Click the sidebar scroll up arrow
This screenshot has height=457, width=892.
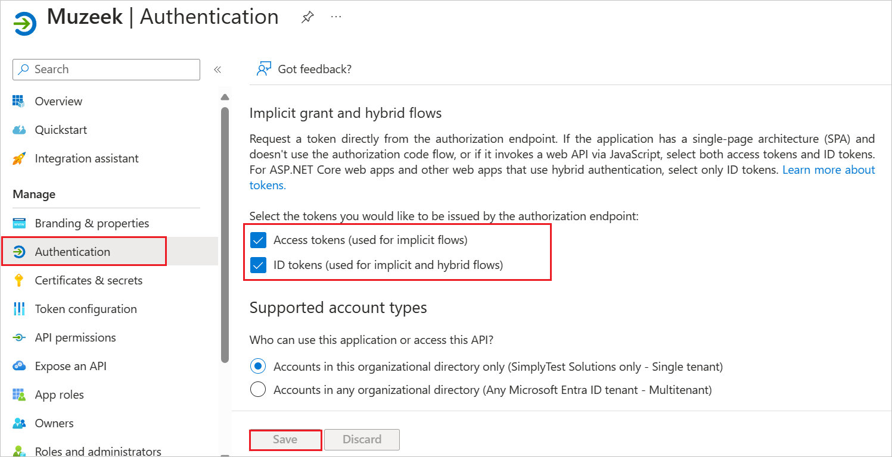click(x=225, y=97)
